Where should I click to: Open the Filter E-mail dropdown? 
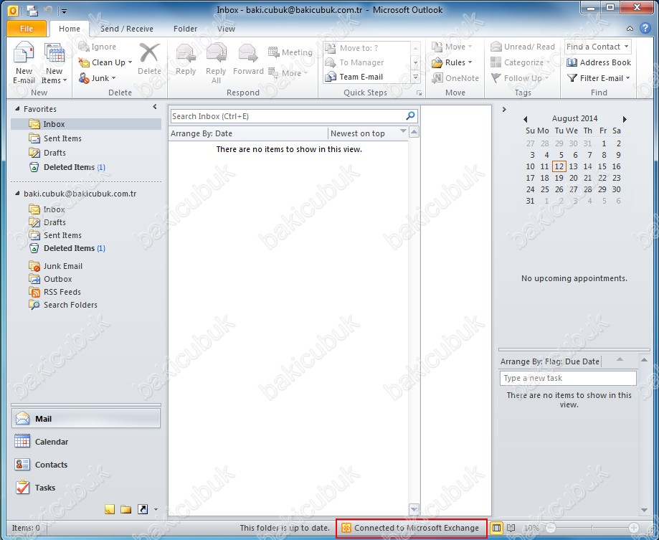(599, 78)
